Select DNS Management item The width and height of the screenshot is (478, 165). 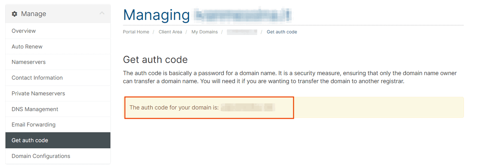click(58, 109)
